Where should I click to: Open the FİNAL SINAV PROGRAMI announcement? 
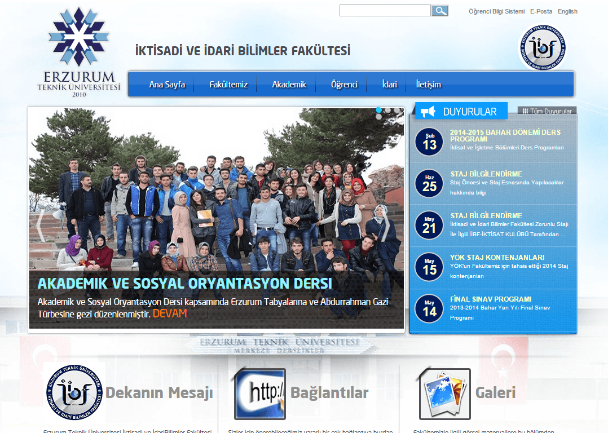491,299
